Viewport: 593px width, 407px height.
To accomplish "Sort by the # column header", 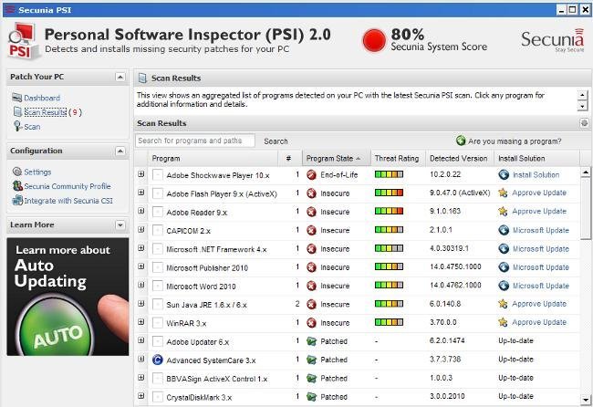I will (x=290, y=158).
